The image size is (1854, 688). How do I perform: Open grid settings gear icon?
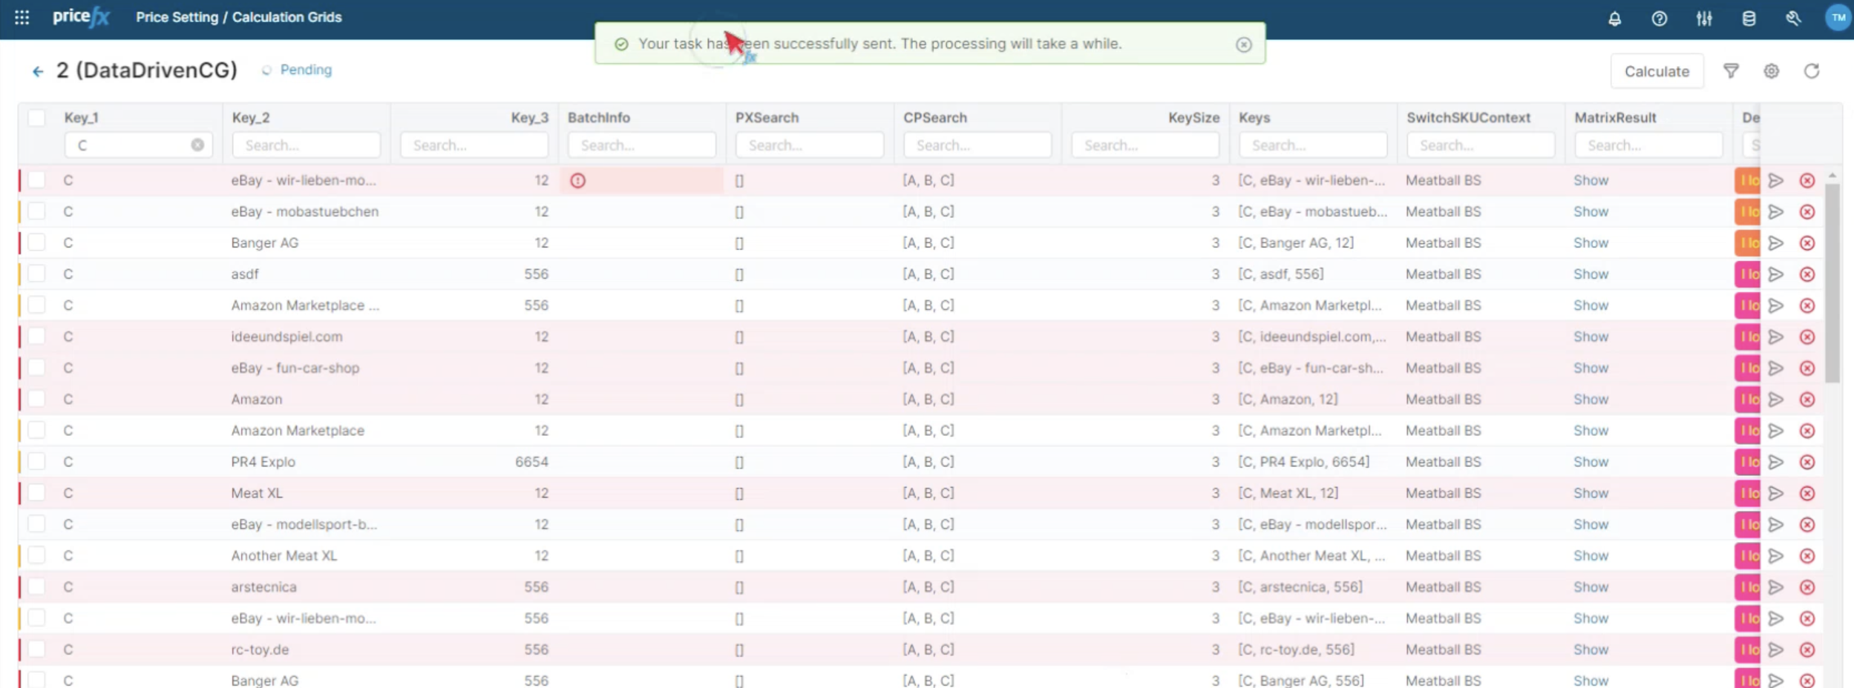coord(1771,71)
